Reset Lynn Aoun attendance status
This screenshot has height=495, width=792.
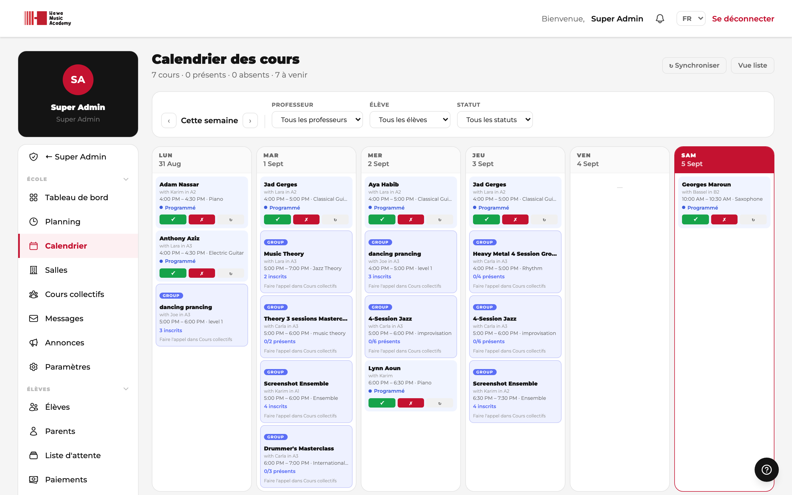click(440, 403)
